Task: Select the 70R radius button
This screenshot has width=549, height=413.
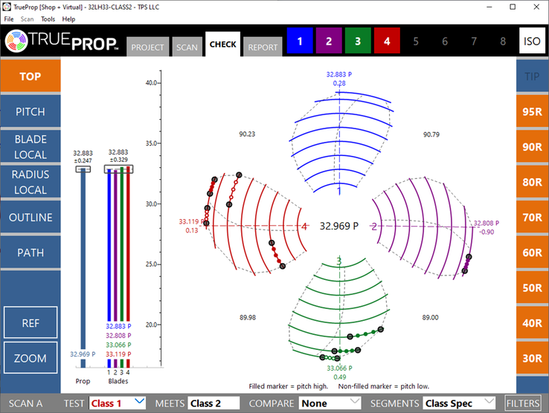Action: tap(532, 218)
